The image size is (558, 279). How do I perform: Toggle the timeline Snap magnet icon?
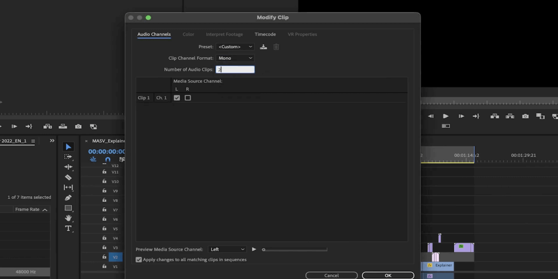[x=108, y=159]
